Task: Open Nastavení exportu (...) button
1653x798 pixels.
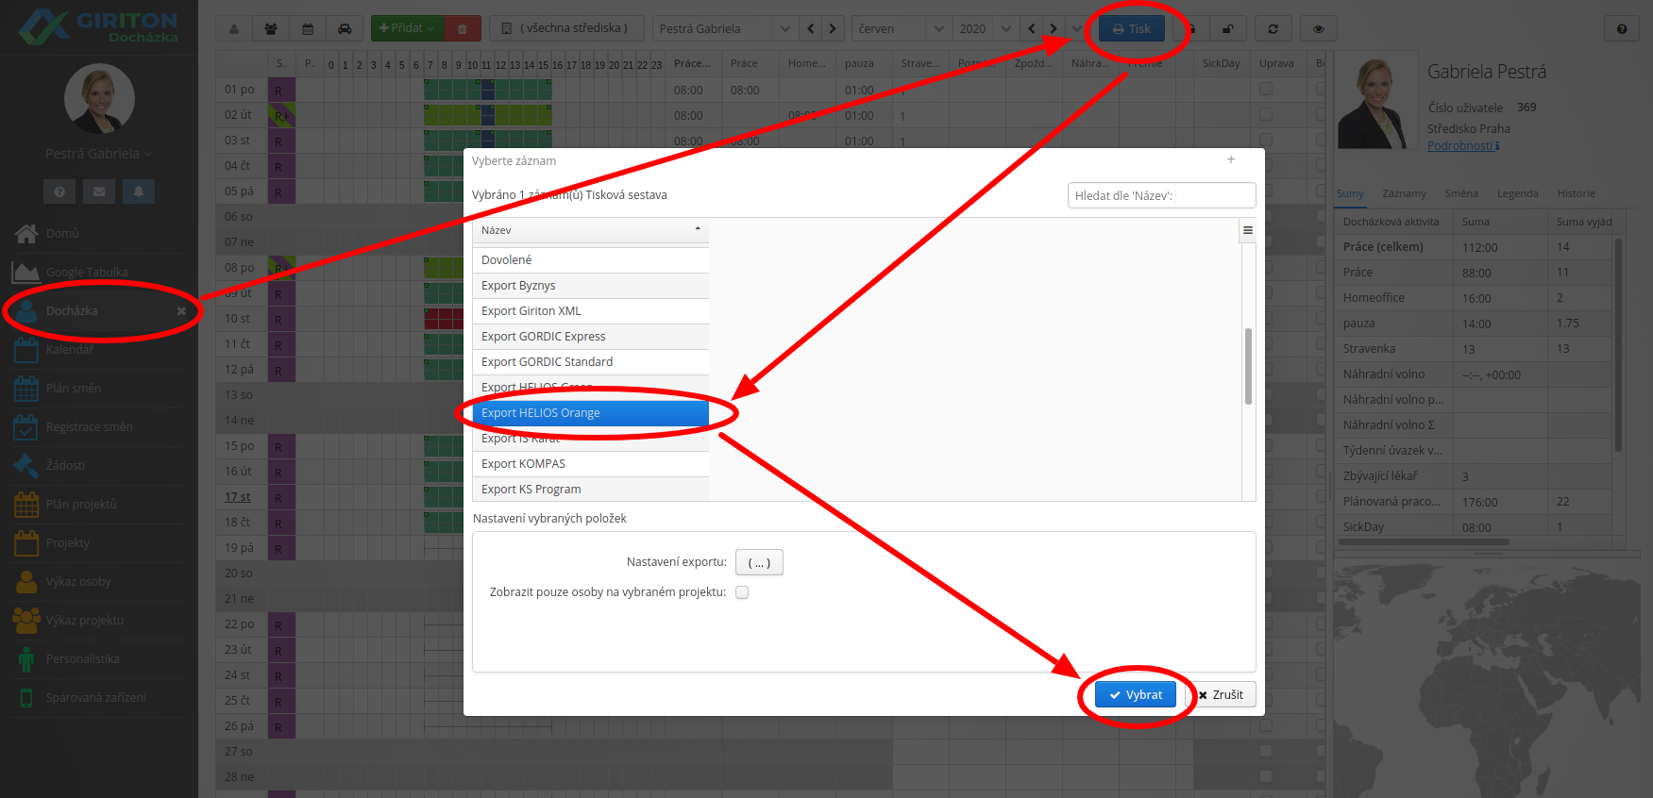Action: (x=759, y=562)
